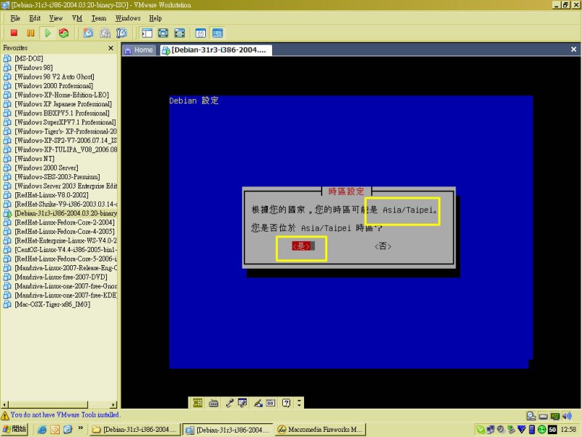Open the IME help question mark icon
The width and height of the screenshot is (582, 437).
pos(286,403)
